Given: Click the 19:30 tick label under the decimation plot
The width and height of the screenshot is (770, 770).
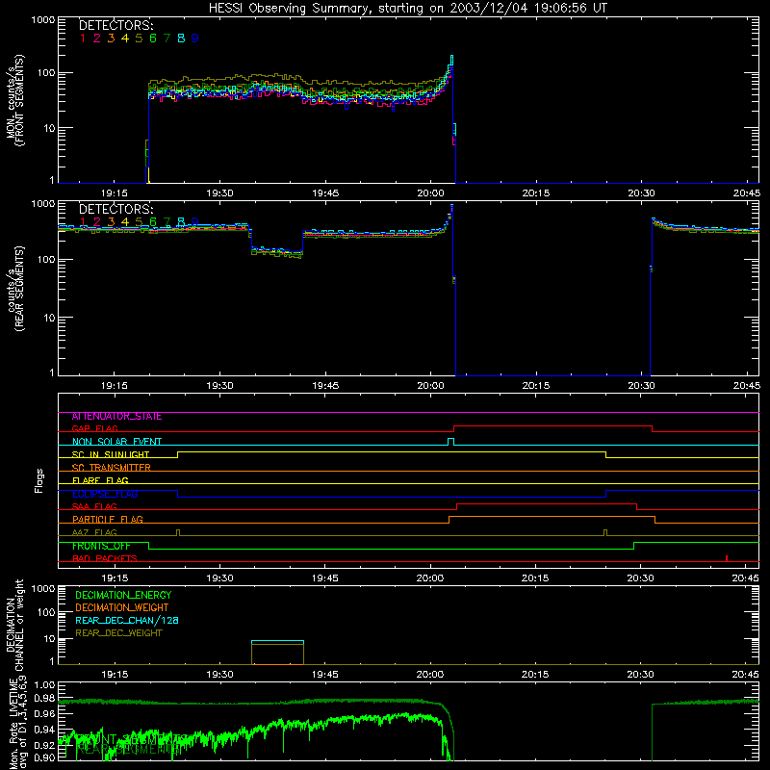Looking at the screenshot, I should [x=219, y=675].
